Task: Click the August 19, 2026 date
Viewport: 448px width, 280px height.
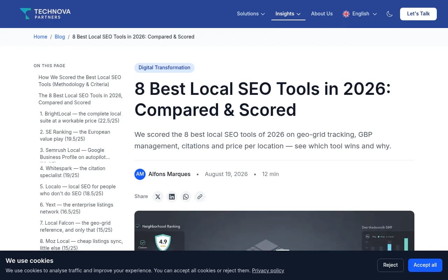Action: click(226, 174)
